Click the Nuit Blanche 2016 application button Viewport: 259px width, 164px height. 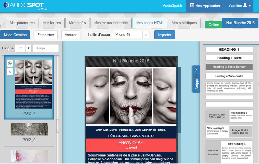pos(240,23)
